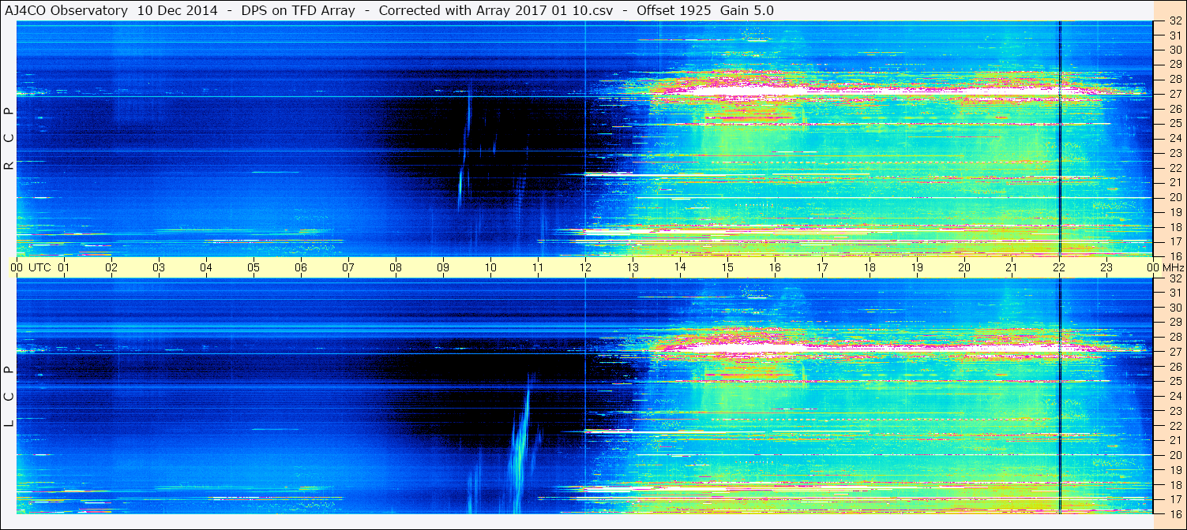Screen dimensions: 1187x530
Task: Select the 22 hour time axis marker
Action: point(1059,267)
